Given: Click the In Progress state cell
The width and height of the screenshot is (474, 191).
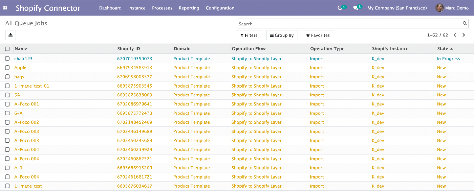Looking at the screenshot, I should tap(449, 58).
